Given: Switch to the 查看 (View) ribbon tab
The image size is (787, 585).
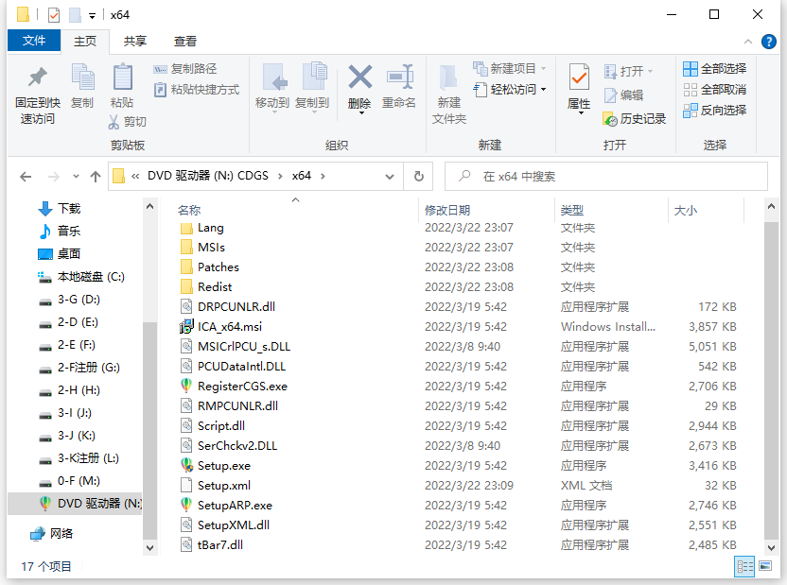Looking at the screenshot, I should (x=185, y=41).
